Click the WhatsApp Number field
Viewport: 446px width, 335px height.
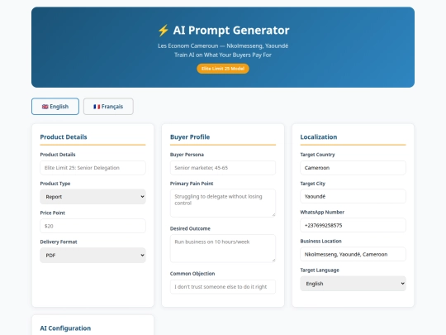coord(353,225)
